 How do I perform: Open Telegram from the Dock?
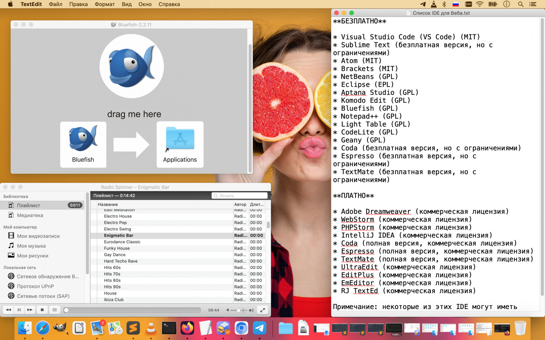260,328
